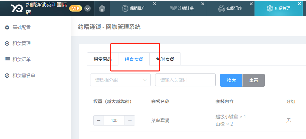Click the 套餐名称 column header
This screenshot has height=139, width=306.
[160, 101]
